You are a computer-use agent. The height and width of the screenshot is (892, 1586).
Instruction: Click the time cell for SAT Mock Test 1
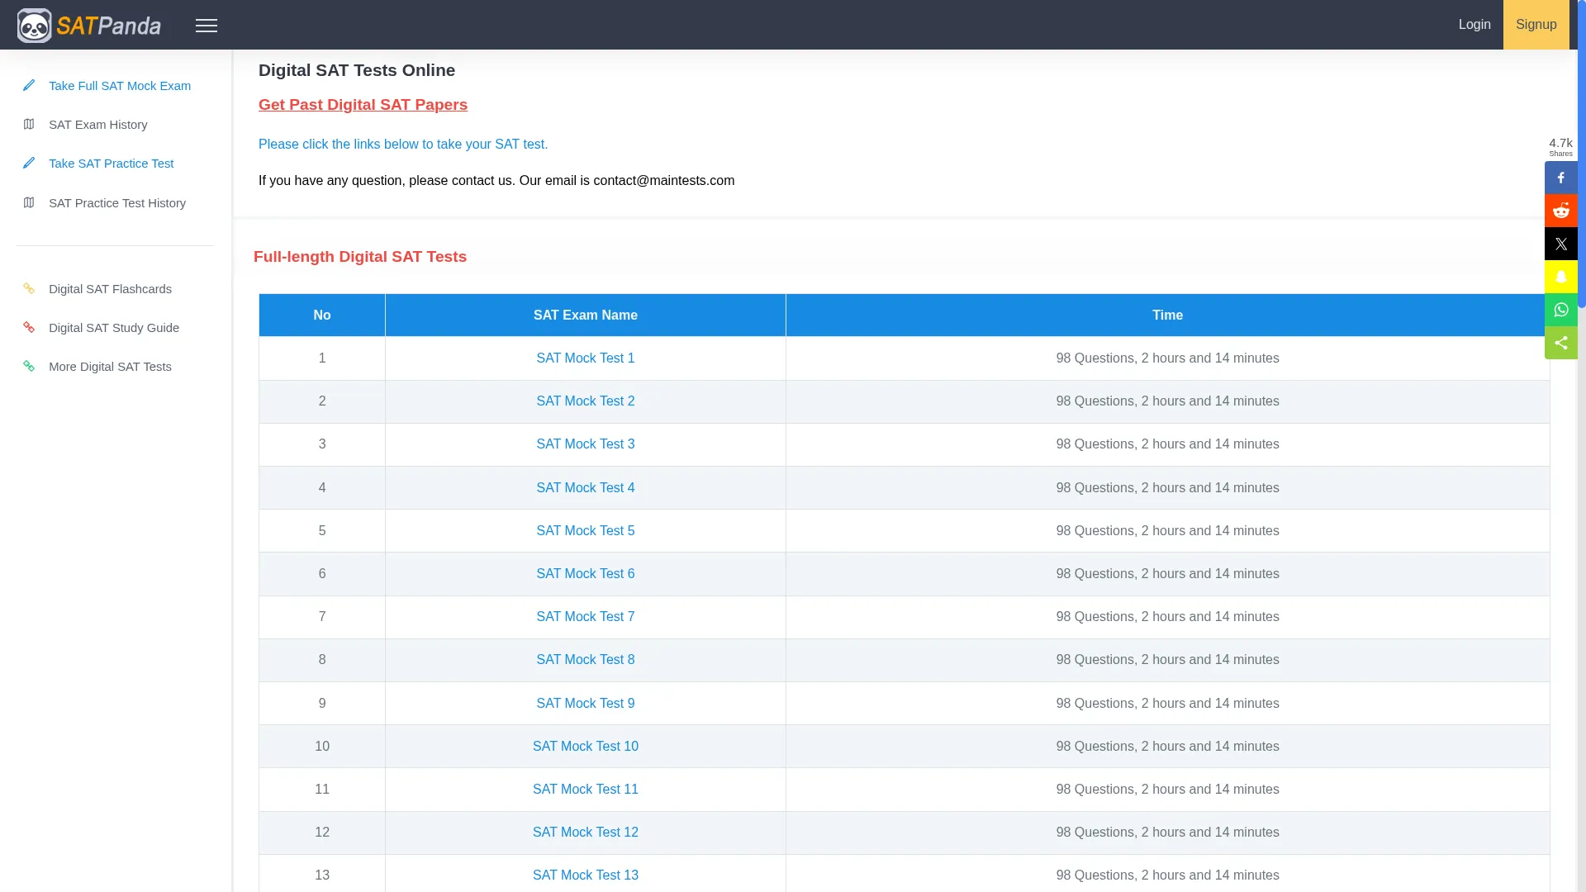coord(1167,358)
